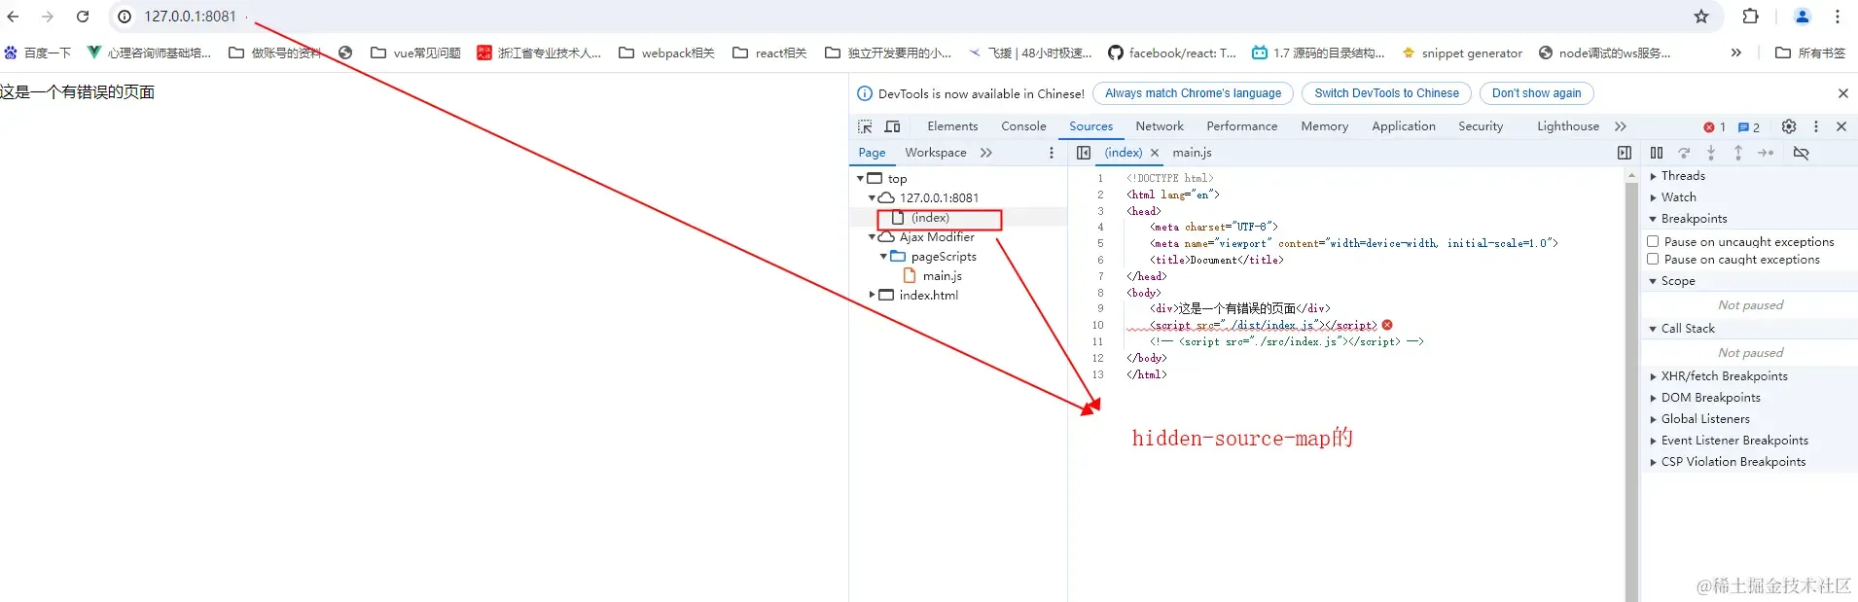Show more Sources navigator tabs

pos(986,153)
